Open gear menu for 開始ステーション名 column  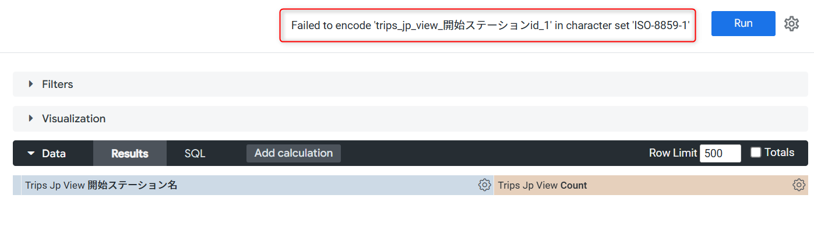click(484, 185)
